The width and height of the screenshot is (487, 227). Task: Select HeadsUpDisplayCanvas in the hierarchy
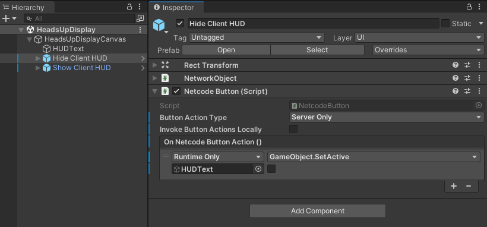(x=85, y=39)
